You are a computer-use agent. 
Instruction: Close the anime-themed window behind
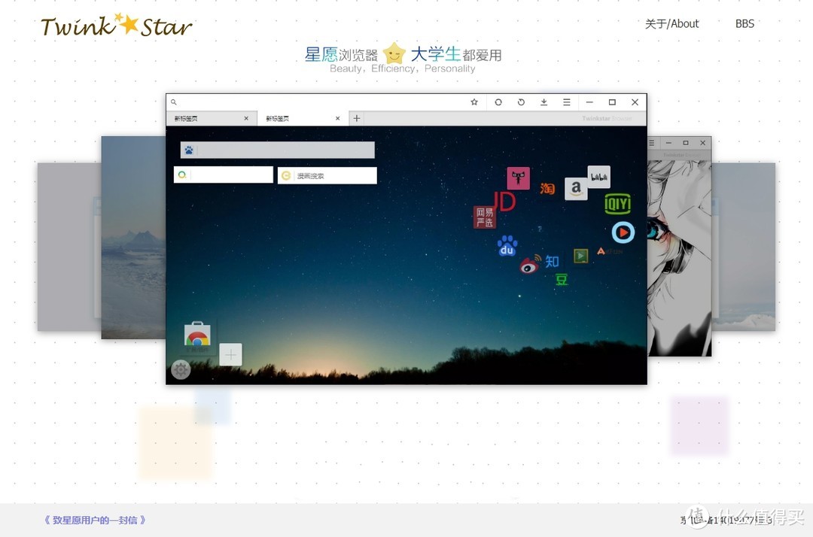click(x=702, y=143)
